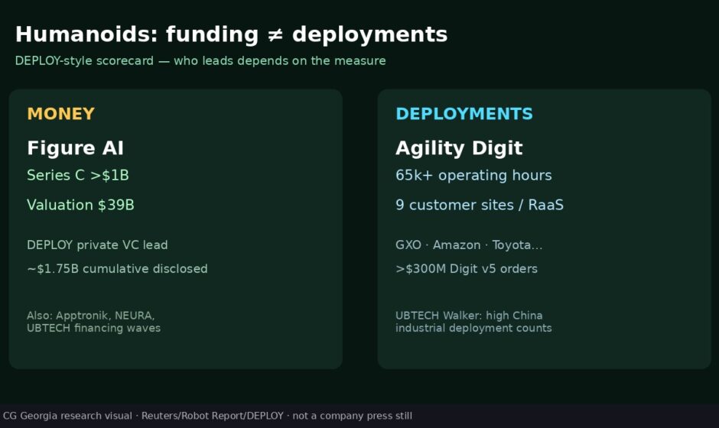
Task: Click '65k+ operating hours' text
Action: pyautogui.click(x=473, y=176)
